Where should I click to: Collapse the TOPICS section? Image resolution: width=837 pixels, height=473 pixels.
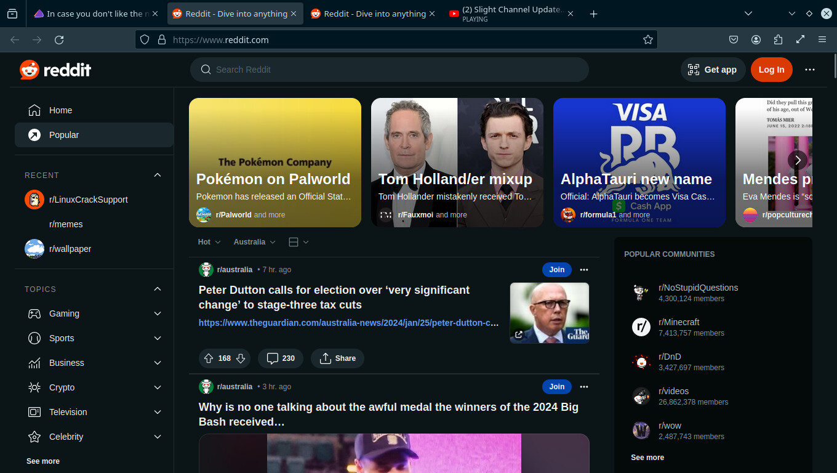pos(158,289)
